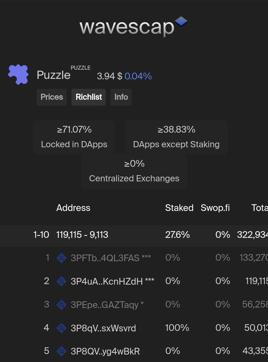The image size is (268, 362).
Task: Click the 0.04% price change
Action: [138, 76]
